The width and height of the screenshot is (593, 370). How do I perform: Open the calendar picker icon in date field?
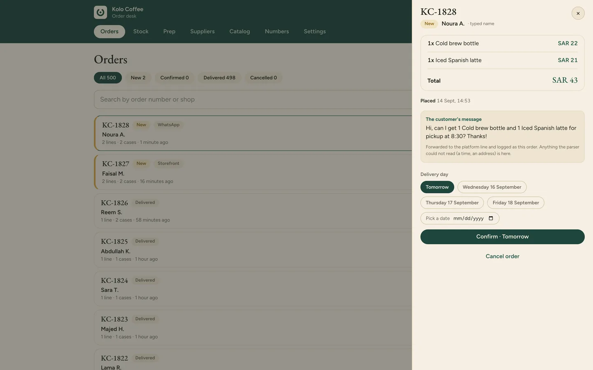tap(490, 218)
